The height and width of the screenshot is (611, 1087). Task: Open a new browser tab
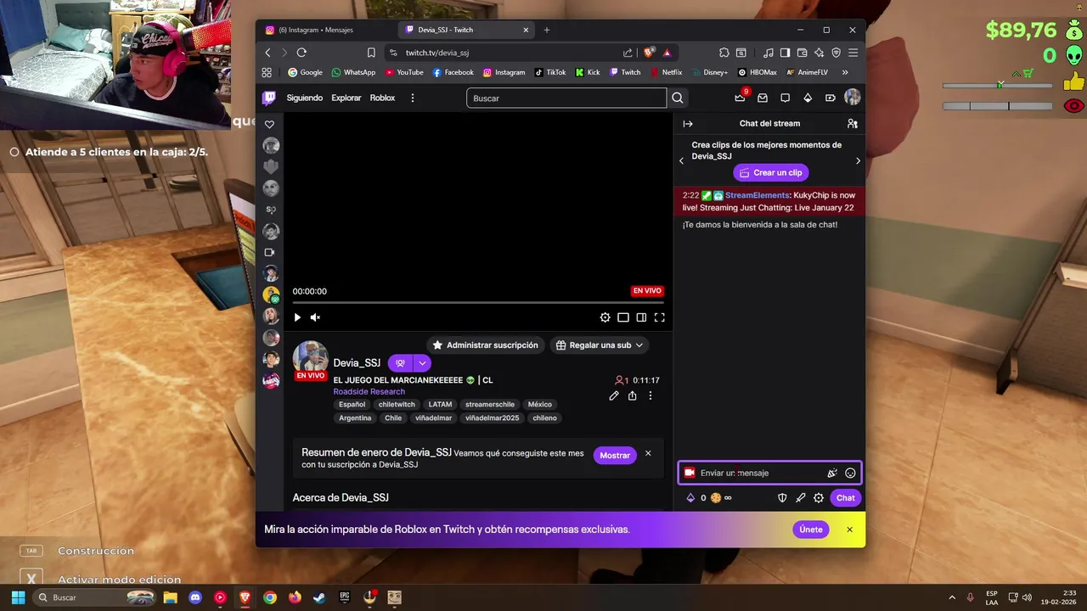click(x=547, y=30)
